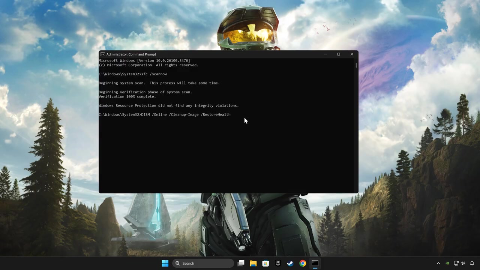Open Microsoft Store from the taskbar
This screenshot has height=270, width=480.
(x=265, y=263)
